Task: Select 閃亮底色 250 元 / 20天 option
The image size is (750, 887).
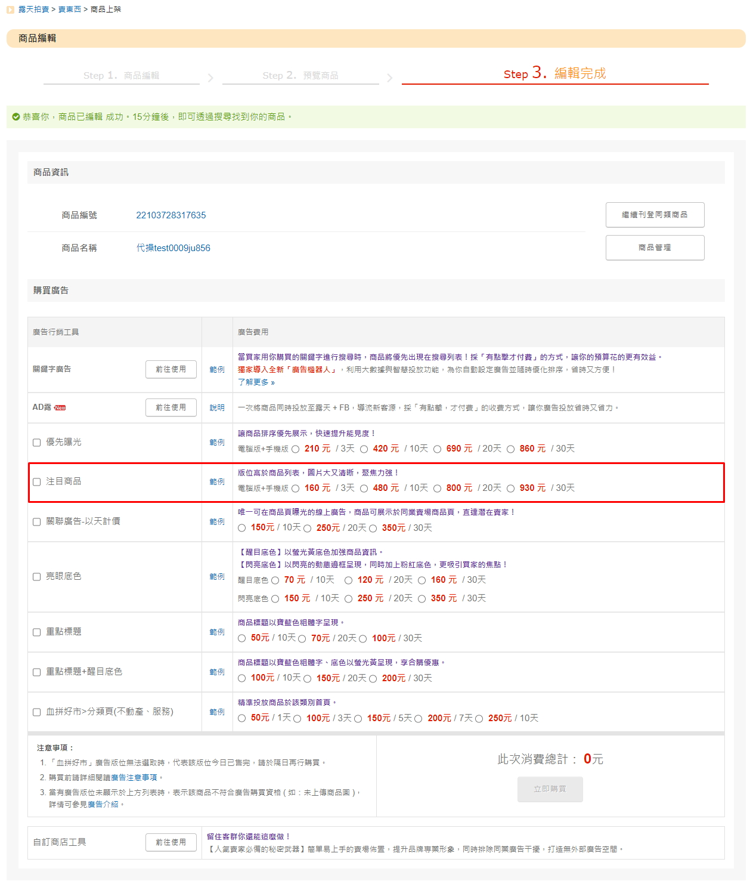Action: [x=349, y=599]
